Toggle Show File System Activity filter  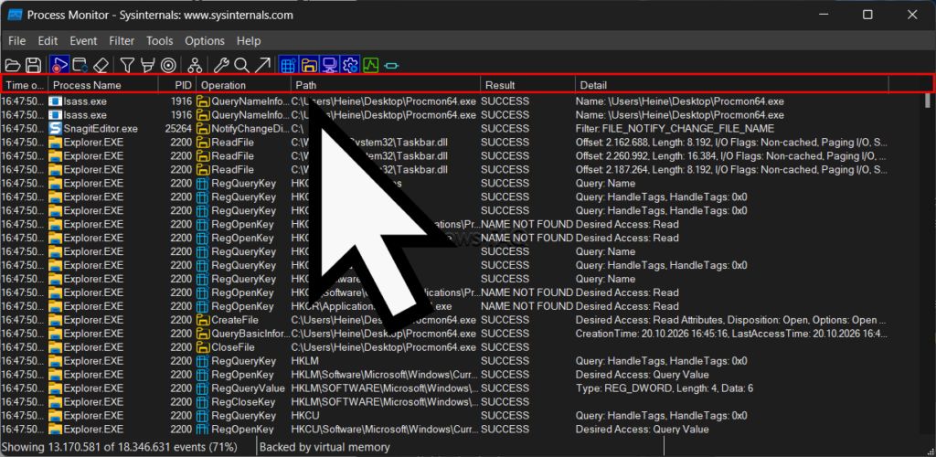(309, 65)
